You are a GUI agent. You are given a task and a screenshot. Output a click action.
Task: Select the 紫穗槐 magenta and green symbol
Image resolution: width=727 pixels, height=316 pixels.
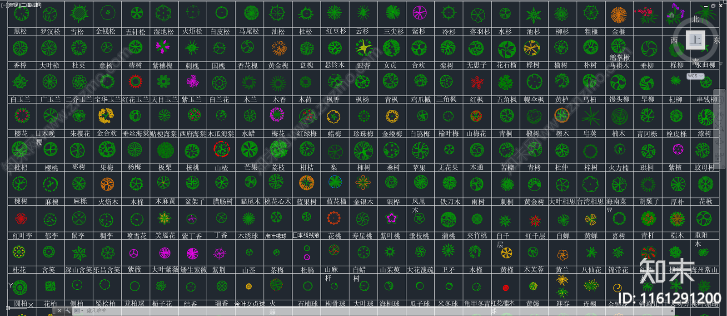pyautogui.click(x=163, y=46)
